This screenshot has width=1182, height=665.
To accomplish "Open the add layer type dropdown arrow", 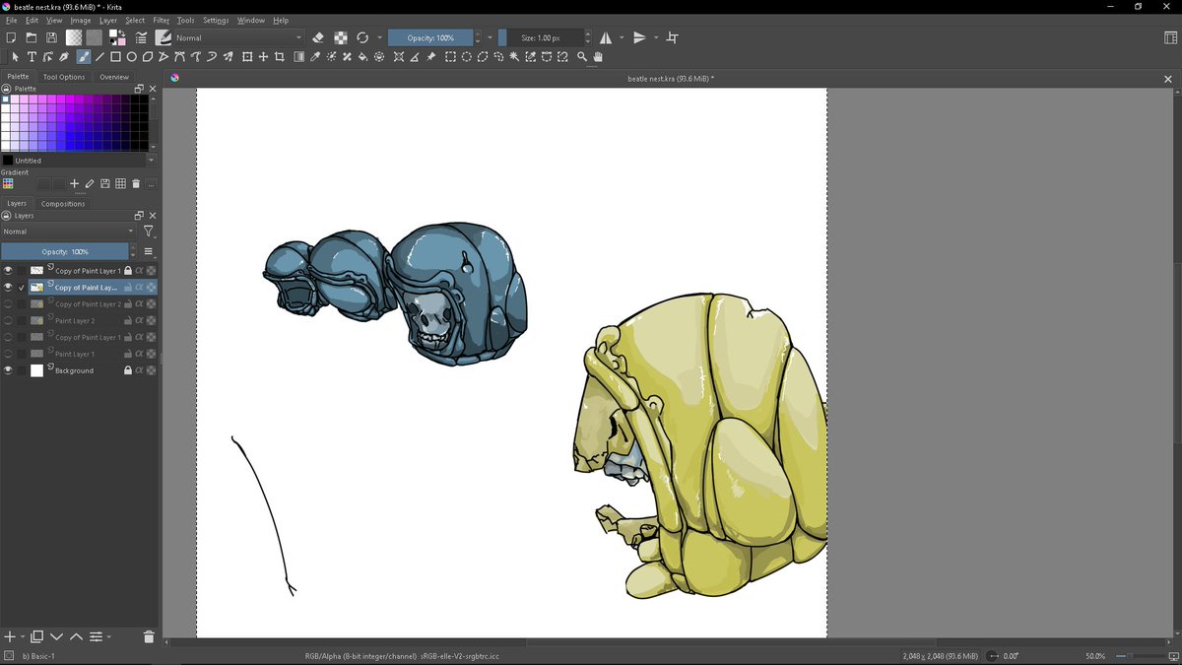I will 21,637.
